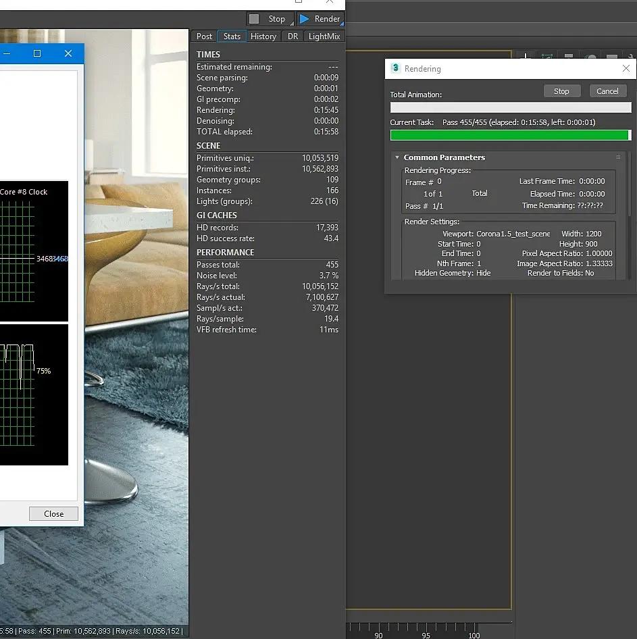Click the green Current Task progress bar

pos(509,135)
